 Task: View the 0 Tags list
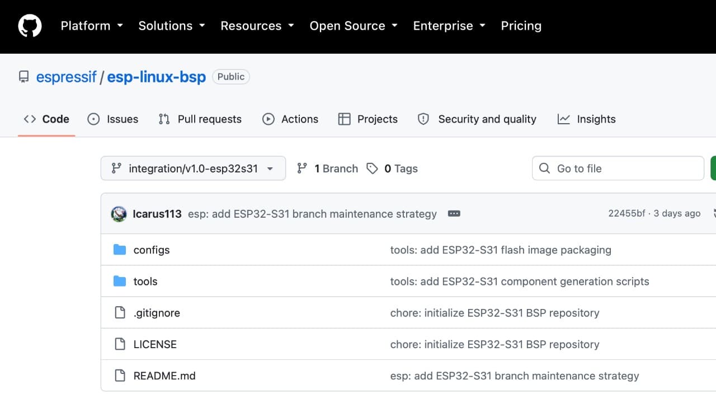tap(392, 168)
